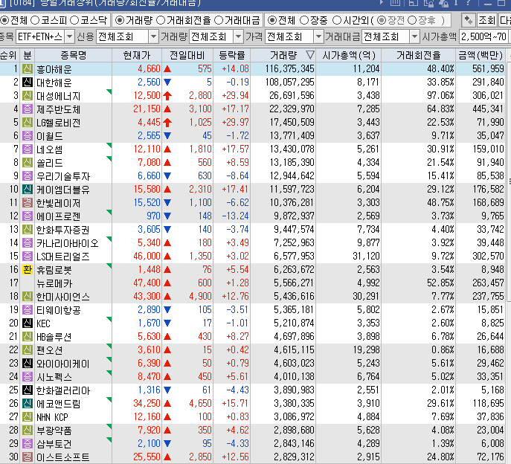Click the upper-limit arrow on LG헬로비전 row
The width and height of the screenshot is (511, 464).
[167, 123]
